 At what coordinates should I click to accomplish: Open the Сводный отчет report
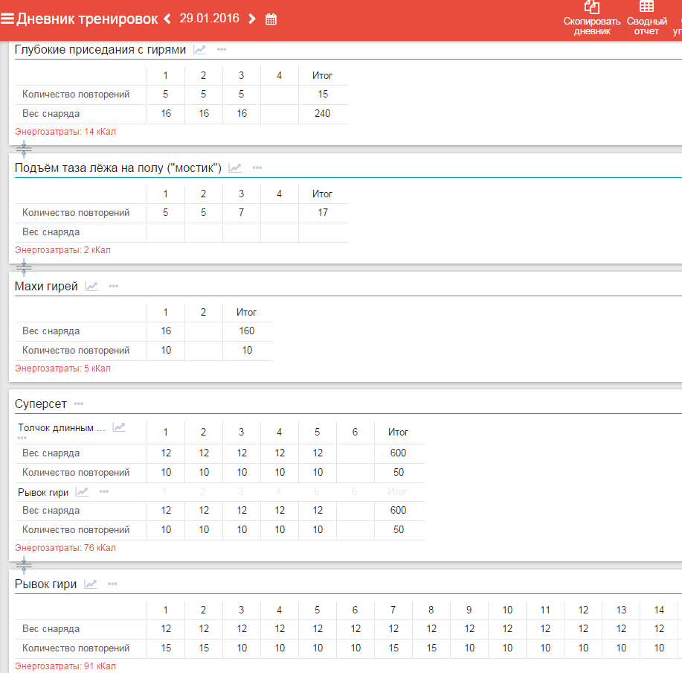pyautogui.click(x=646, y=18)
